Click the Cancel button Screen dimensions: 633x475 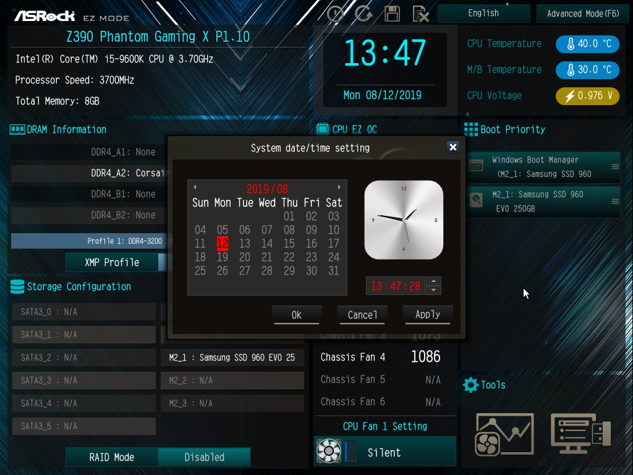pos(362,315)
